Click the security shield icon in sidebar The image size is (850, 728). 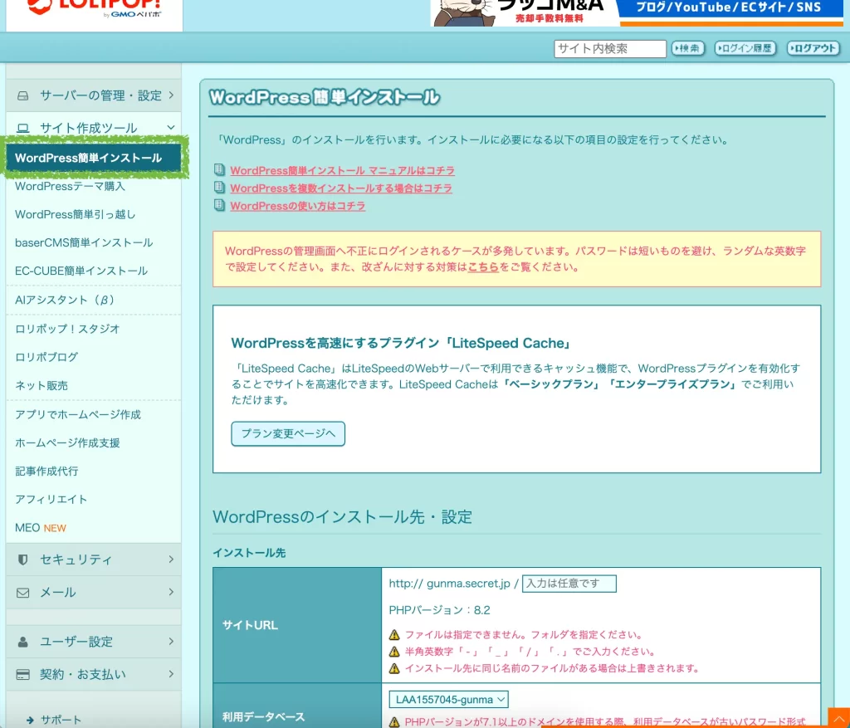coord(23,559)
